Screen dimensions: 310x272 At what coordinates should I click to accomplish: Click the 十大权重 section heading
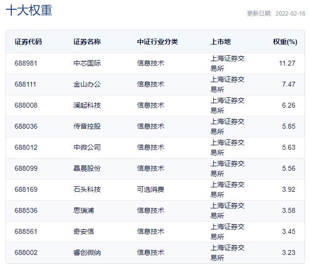29,10
